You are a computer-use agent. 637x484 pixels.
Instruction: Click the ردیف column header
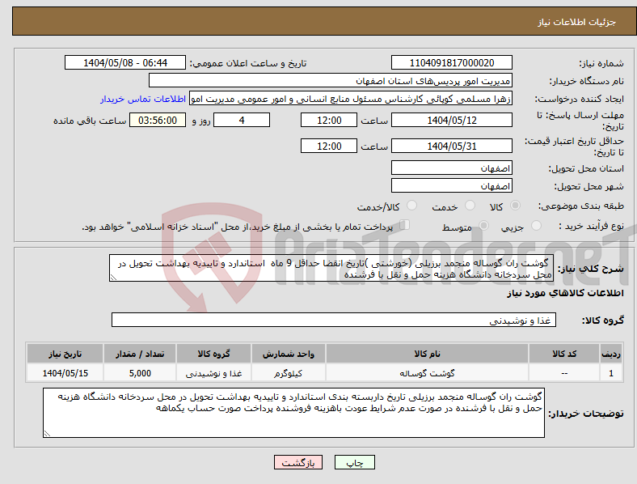611,354
